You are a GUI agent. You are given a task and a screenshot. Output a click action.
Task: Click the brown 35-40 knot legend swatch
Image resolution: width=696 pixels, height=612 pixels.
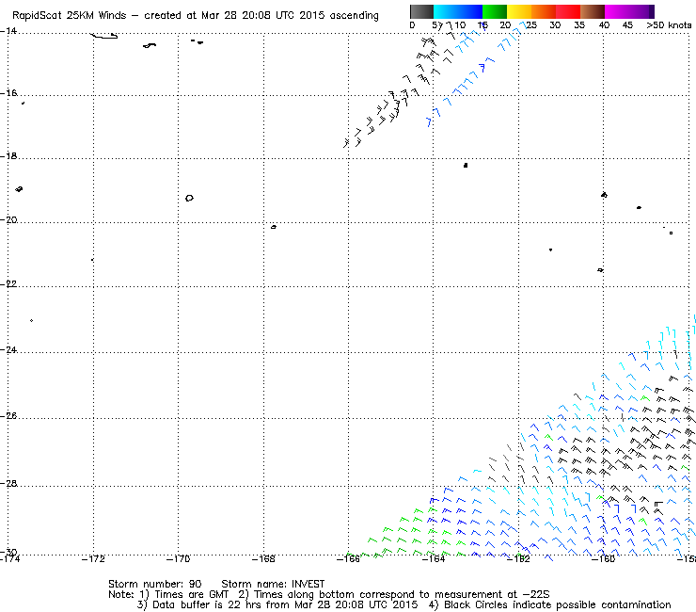[x=593, y=11]
